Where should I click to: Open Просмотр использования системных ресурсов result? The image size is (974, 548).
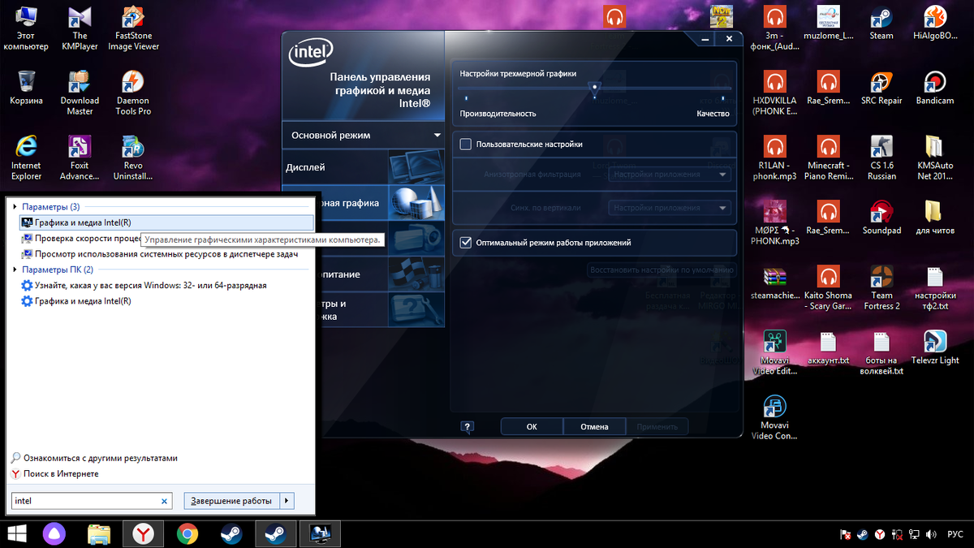pos(166,254)
